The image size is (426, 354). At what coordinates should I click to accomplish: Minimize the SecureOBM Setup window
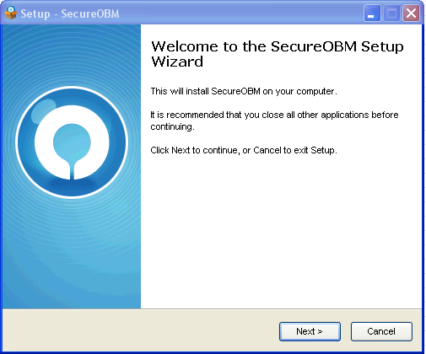click(x=372, y=13)
